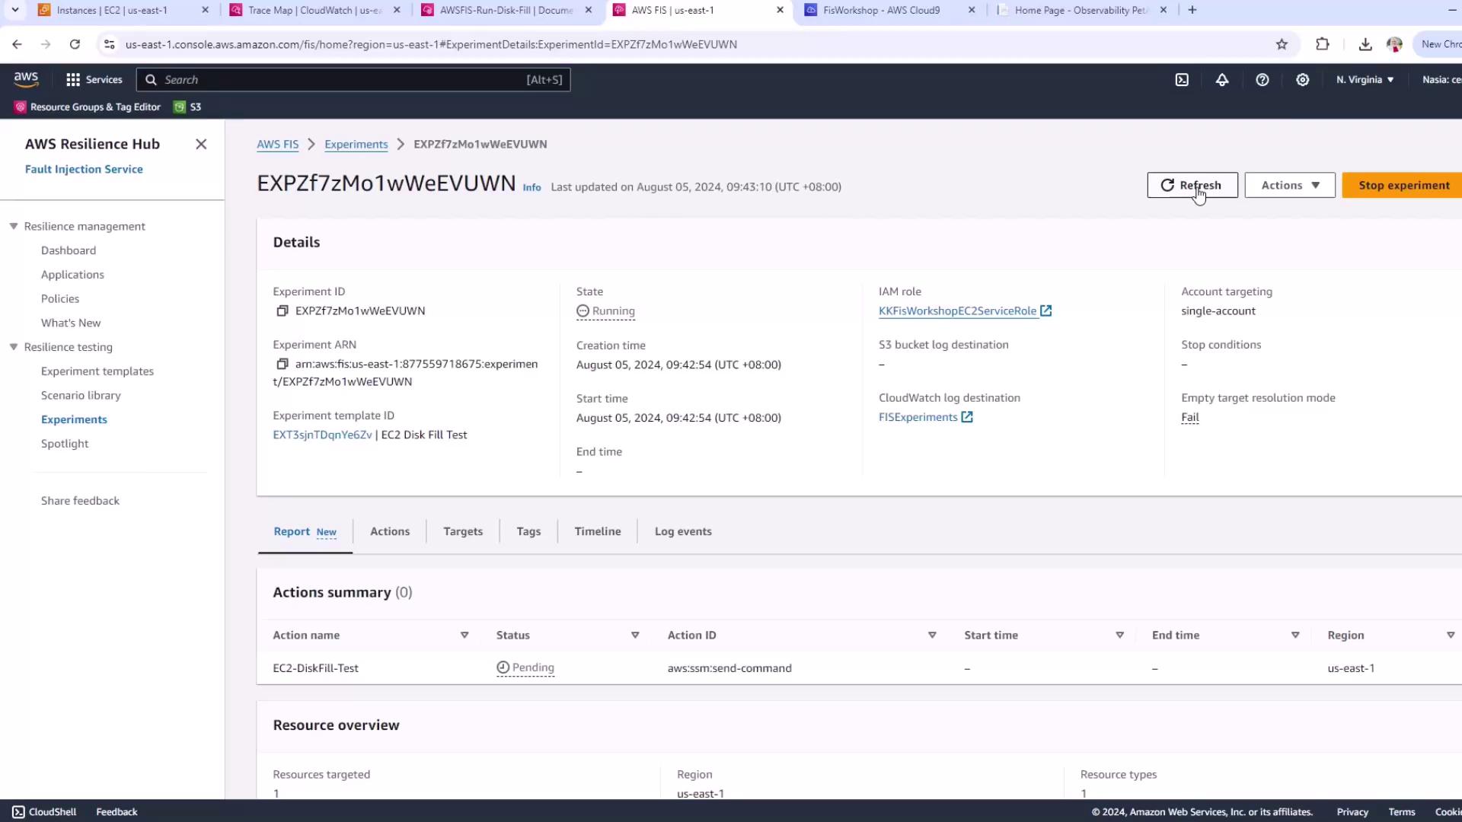
Task: Open Experiment templates in sidebar
Action: (97, 371)
